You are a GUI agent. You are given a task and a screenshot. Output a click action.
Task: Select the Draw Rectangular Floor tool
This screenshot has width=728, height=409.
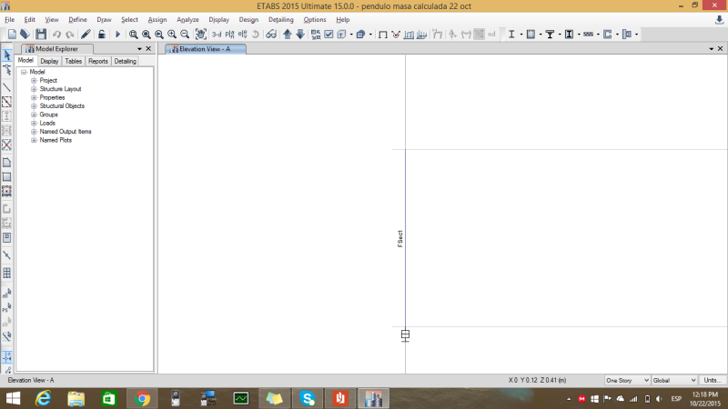point(7,176)
